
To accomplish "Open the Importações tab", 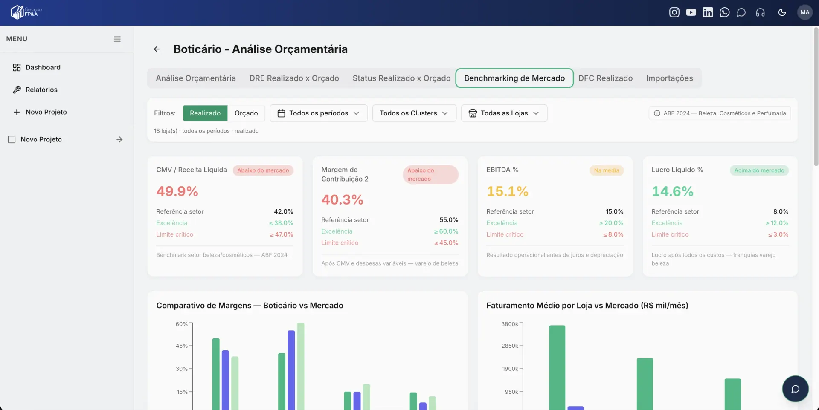I will tap(669, 78).
